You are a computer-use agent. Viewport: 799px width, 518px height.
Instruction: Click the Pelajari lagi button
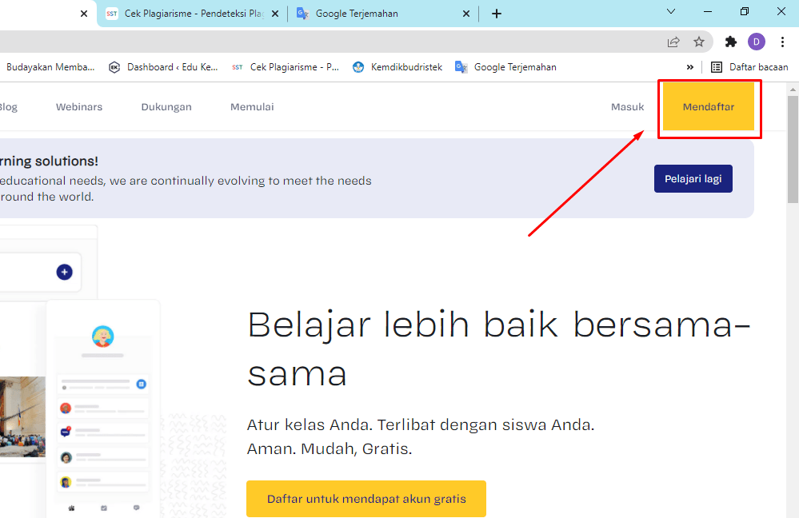(693, 178)
